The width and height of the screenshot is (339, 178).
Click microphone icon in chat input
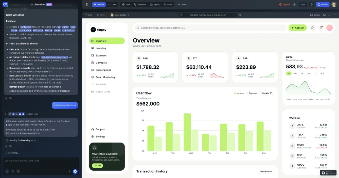(70, 171)
